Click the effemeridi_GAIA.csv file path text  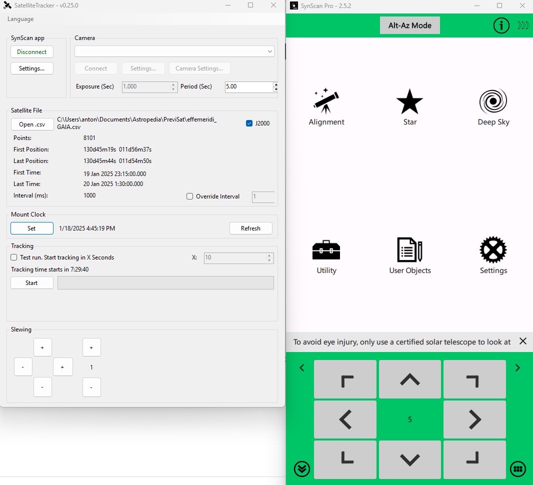click(x=136, y=123)
